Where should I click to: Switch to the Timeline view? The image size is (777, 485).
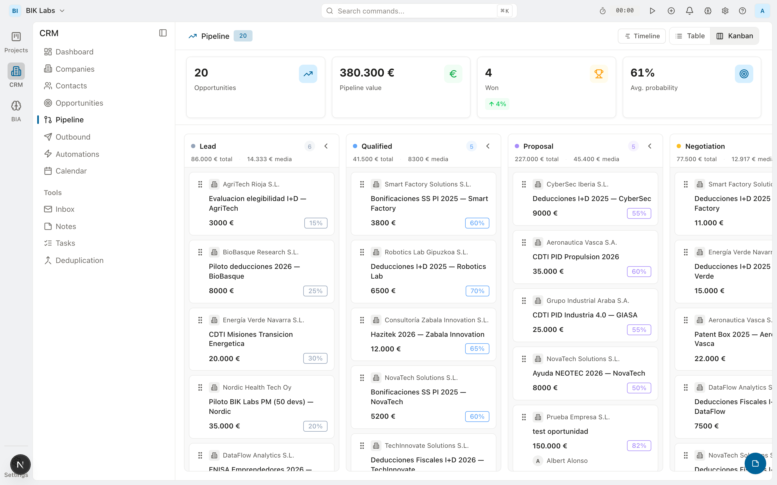coord(642,36)
